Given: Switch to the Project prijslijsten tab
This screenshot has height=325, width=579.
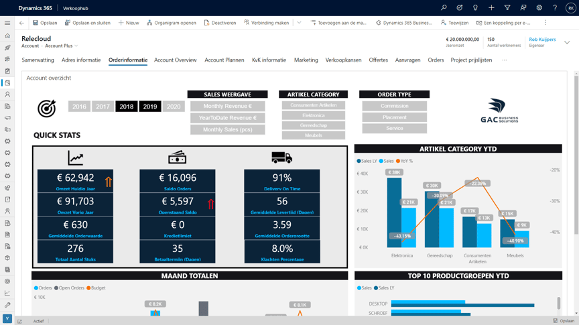Looking at the screenshot, I should [471, 60].
